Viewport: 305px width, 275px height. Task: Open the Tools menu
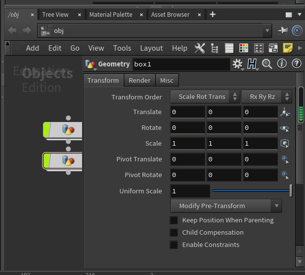point(122,48)
